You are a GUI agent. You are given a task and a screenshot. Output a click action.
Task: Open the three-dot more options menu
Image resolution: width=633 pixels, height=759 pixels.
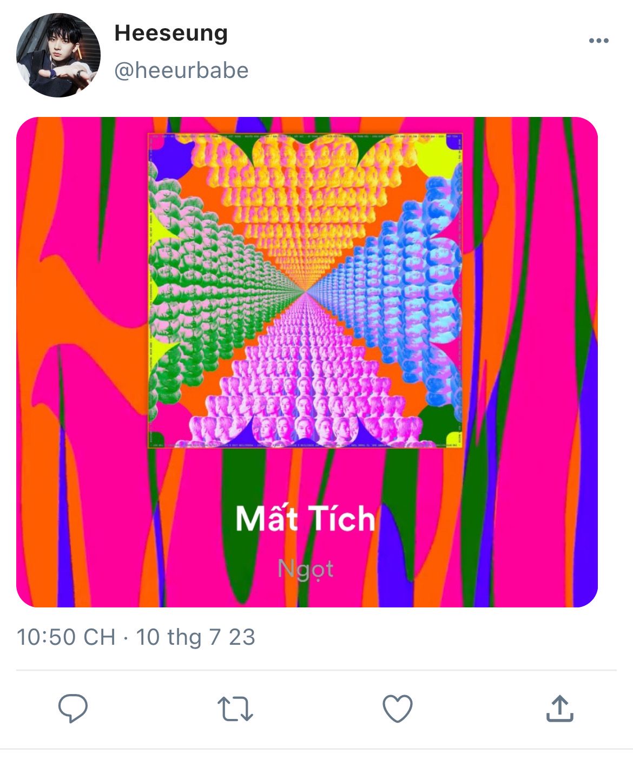click(598, 41)
